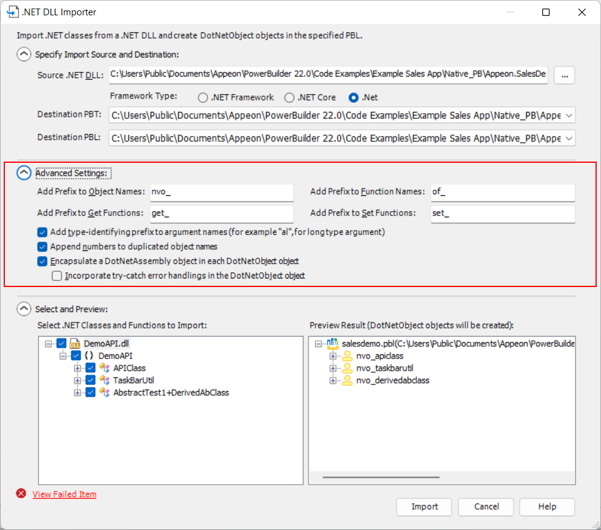Click the Import button
This screenshot has width=601, height=530.
(424, 507)
